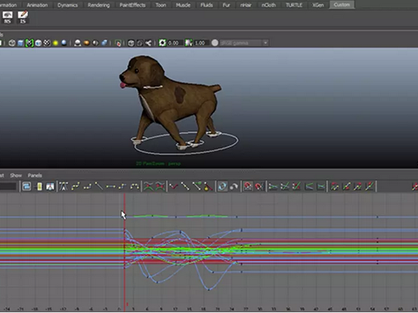Open Panels menu in Graph Editor
418x313 pixels.
35,175
